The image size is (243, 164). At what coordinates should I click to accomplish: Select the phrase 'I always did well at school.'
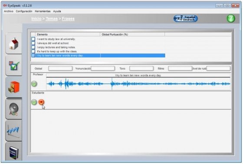[53, 43]
